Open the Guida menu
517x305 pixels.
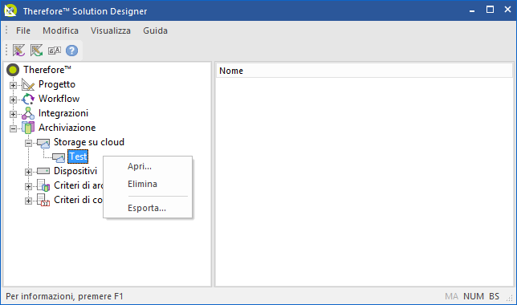point(155,31)
